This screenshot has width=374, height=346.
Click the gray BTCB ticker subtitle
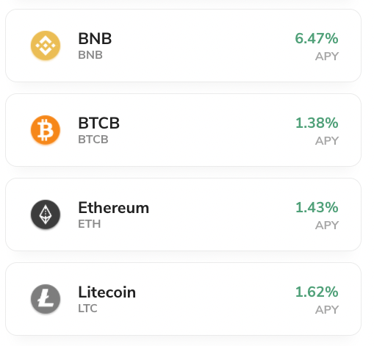93,140
